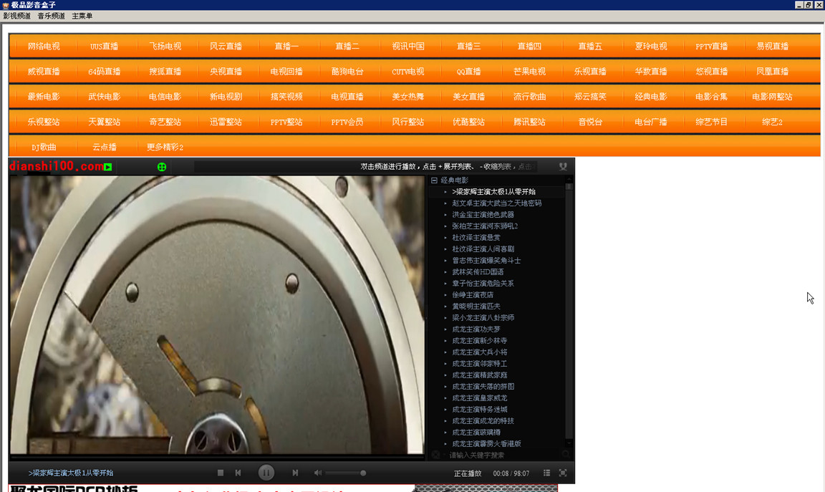Viewport: 825px width, 492px height.
Task: Open 电影网整站
Action: click(773, 97)
